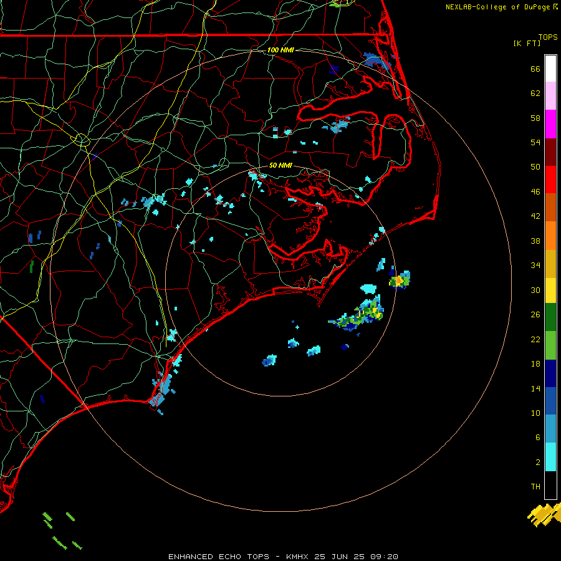Select the cyan legend swatch
561x561 pixels.
pyautogui.click(x=550, y=457)
